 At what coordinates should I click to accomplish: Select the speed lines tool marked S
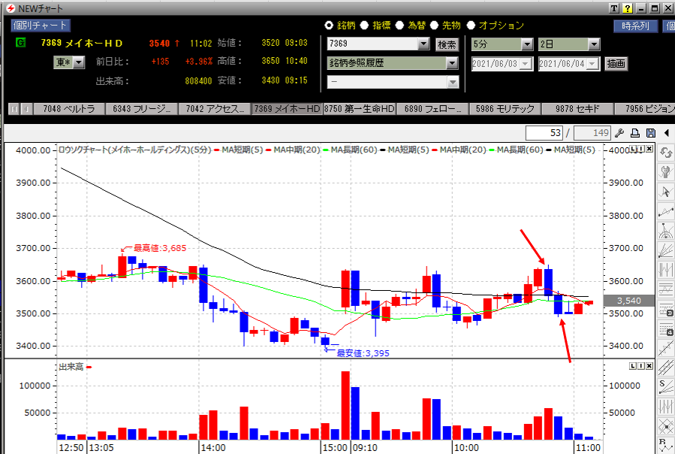click(666, 387)
